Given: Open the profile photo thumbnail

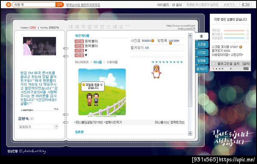Looking at the screenshot, I should point(39,46).
